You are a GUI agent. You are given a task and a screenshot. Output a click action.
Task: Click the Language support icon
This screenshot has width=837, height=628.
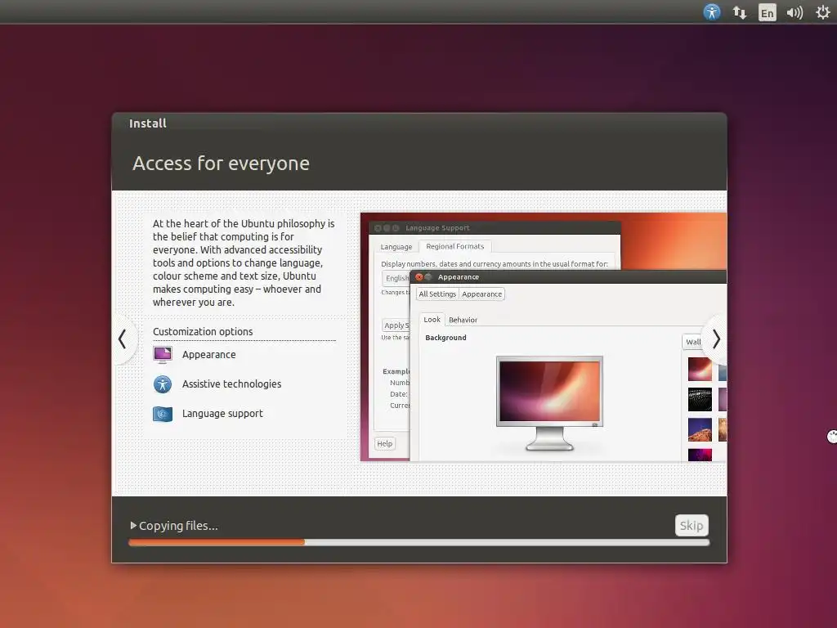(163, 414)
